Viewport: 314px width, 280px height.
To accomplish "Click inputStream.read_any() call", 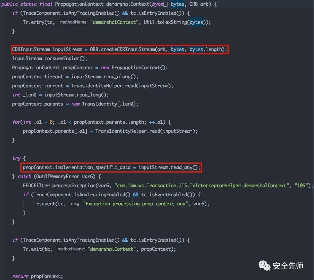I will [168, 167].
